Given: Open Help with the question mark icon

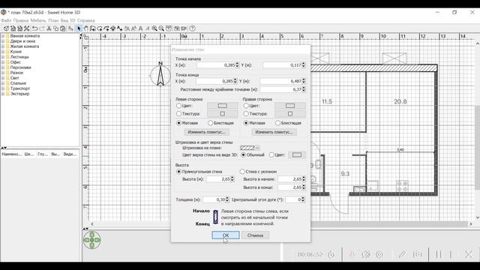Looking at the screenshot, I should (x=192, y=28).
